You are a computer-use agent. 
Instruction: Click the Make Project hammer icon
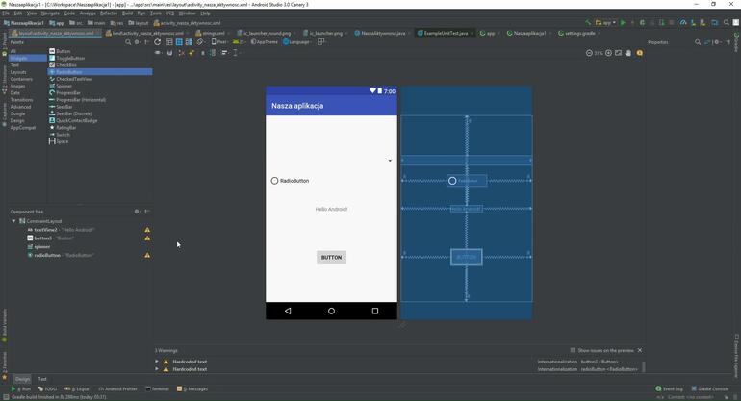588,23
